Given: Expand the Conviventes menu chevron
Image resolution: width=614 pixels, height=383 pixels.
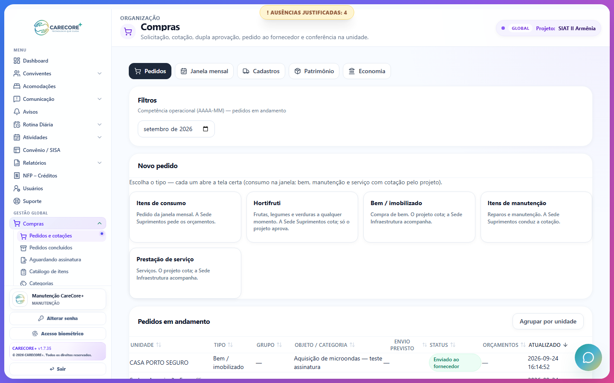Looking at the screenshot, I should click(99, 74).
